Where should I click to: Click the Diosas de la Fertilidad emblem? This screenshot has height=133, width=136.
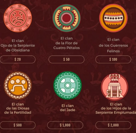18,85
